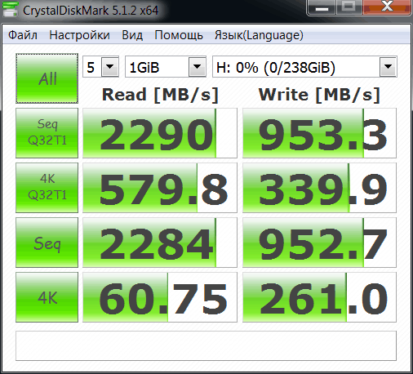Open the Файл menu
Viewport: 413px width, 374px height.
pos(23,35)
